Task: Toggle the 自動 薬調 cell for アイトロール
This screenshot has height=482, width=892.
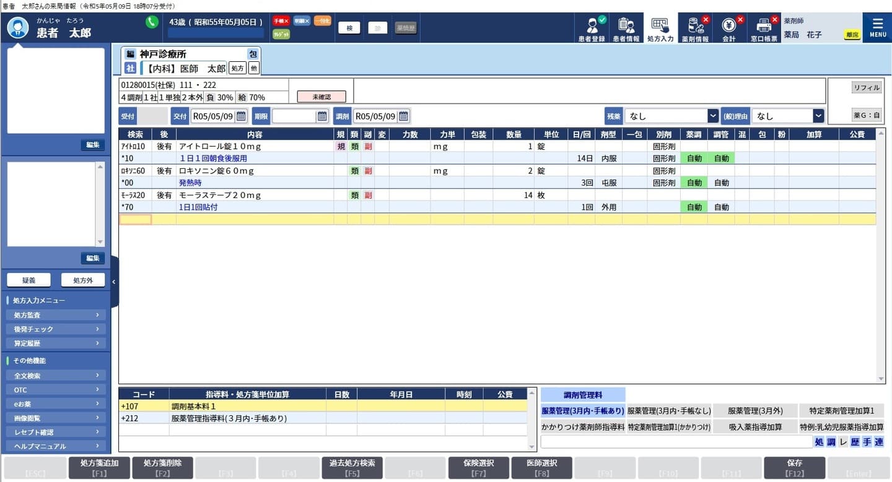Action: [694, 158]
